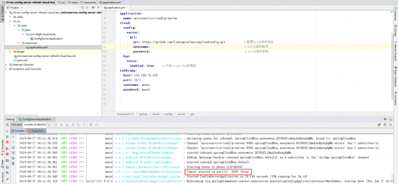Image resolution: width=398 pixels, height=184 pixels.
Task: Collapse the 10-ms-config-server-refresh-cloud-bus root node
Action: pos(7,13)
